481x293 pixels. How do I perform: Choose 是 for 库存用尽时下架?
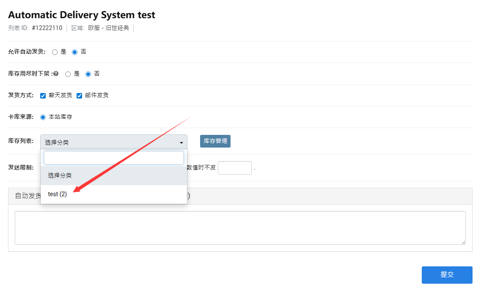coord(68,74)
